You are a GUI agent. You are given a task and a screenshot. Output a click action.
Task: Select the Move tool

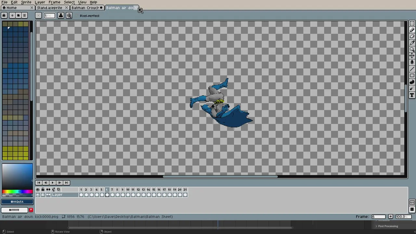(x=412, y=56)
